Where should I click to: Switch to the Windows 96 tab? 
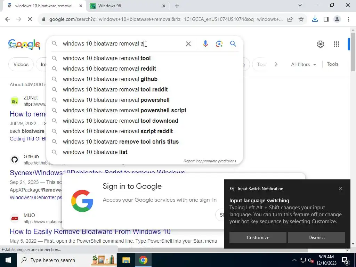click(x=128, y=6)
